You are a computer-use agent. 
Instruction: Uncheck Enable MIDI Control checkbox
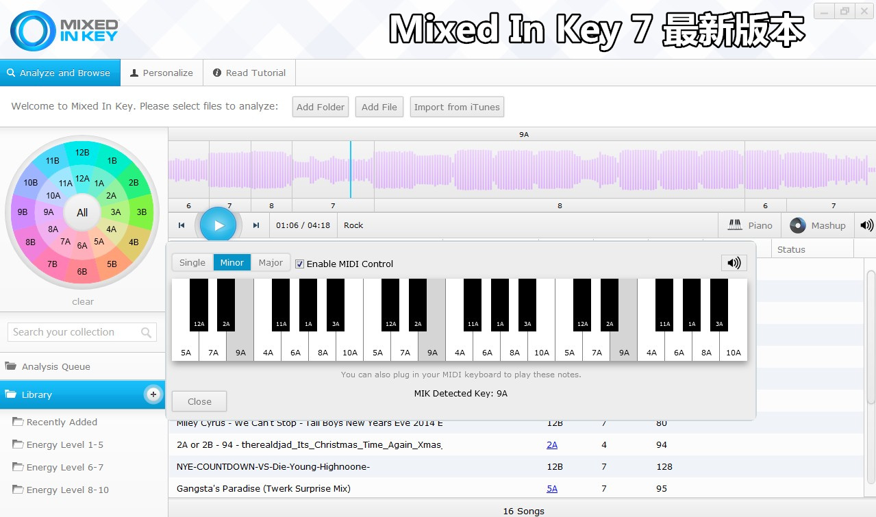point(299,264)
